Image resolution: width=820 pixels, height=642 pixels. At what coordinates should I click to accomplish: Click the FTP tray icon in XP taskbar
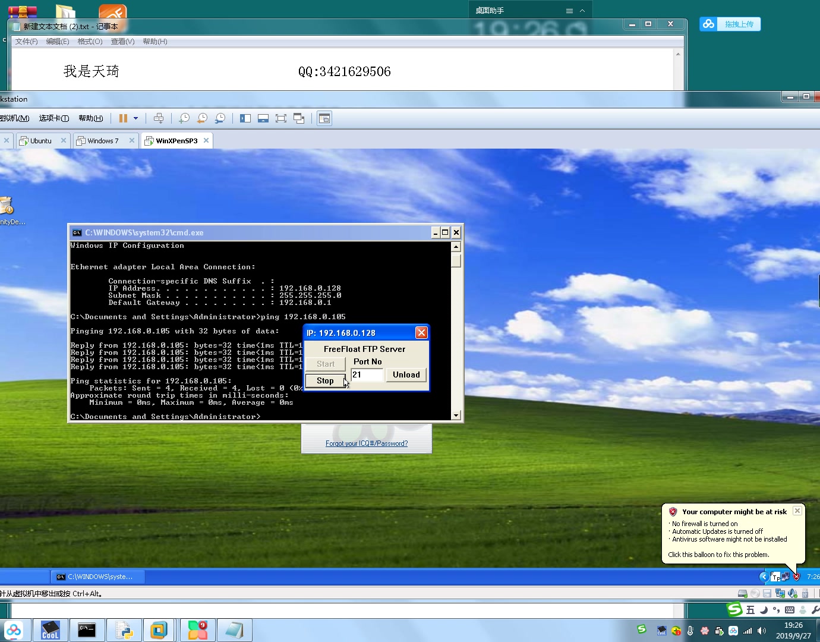pos(775,577)
